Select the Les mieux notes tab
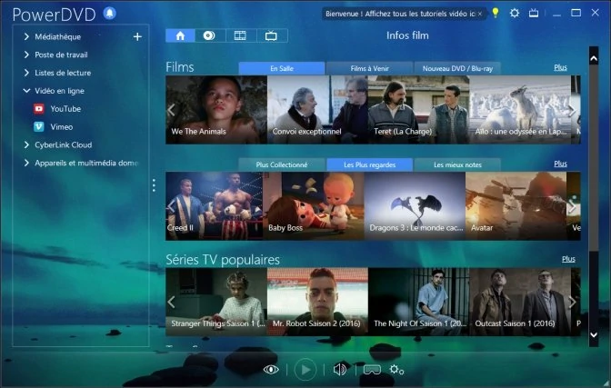The width and height of the screenshot is (611, 388). (457, 164)
